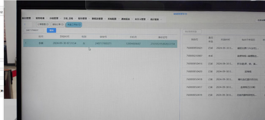Screen dimensions: 265x120
Task: Click the ID number 210105195802033154 cell
Action: pyautogui.click(x=163, y=44)
